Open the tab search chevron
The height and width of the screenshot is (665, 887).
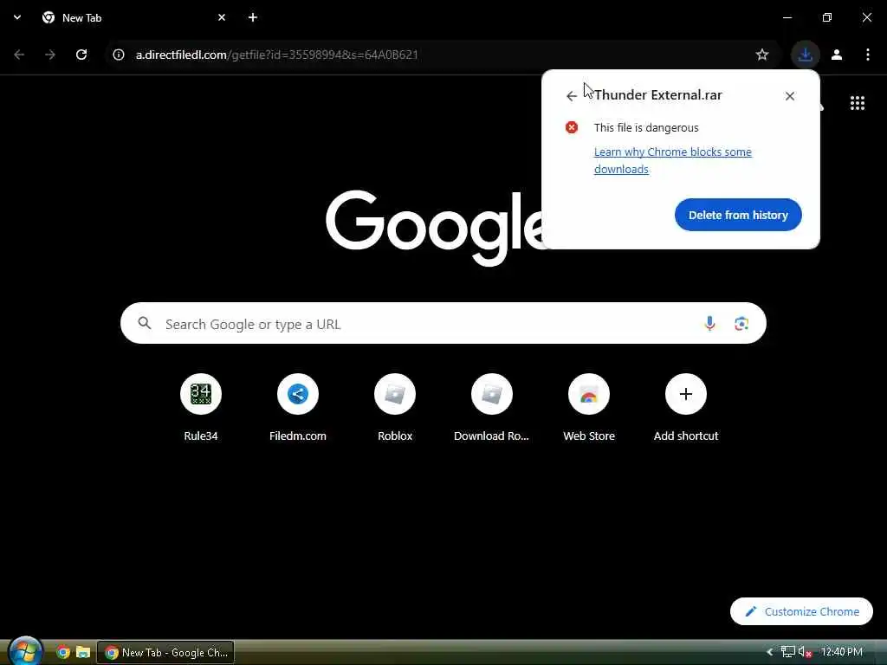coord(17,17)
